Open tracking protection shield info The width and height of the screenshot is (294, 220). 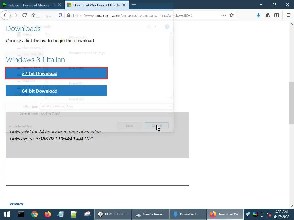click(60, 15)
